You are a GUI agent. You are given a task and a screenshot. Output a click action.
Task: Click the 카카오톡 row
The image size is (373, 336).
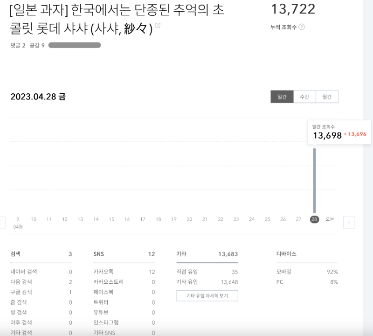(x=124, y=272)
